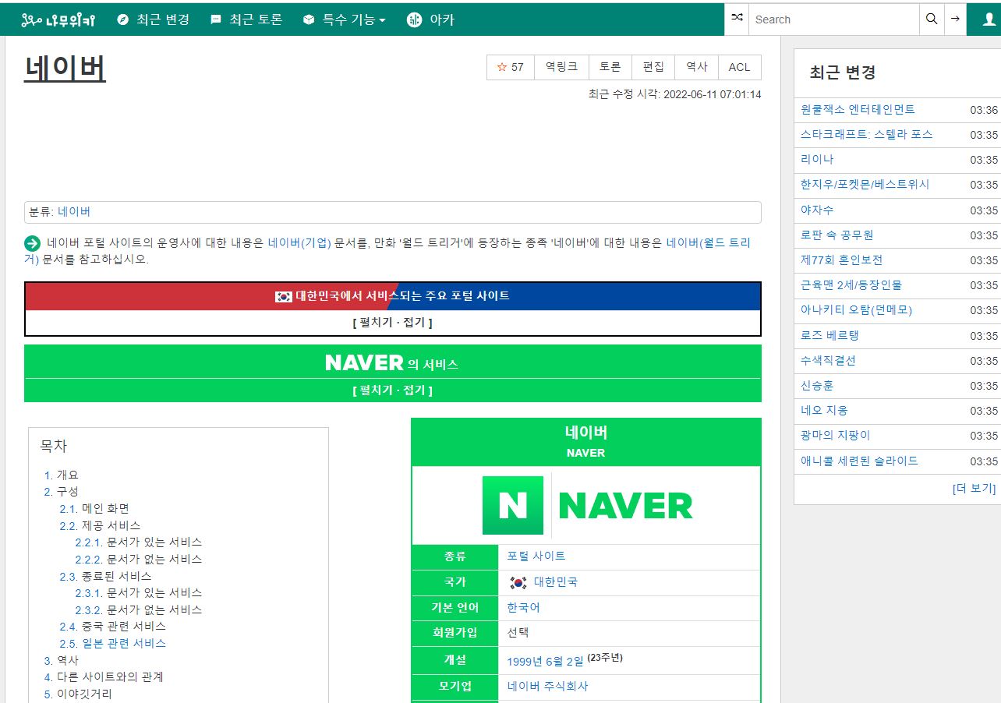This screenshot has width=1001, height=703.
Task: Open recent change 아나키티 오람(던메모)
Action: [856, 309]
